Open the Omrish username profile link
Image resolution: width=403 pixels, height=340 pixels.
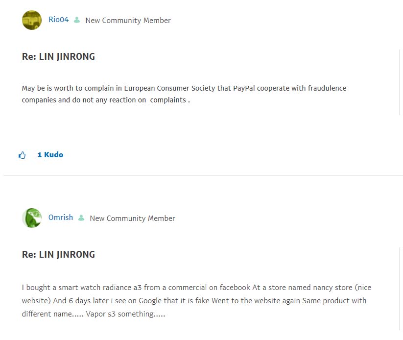60,218
